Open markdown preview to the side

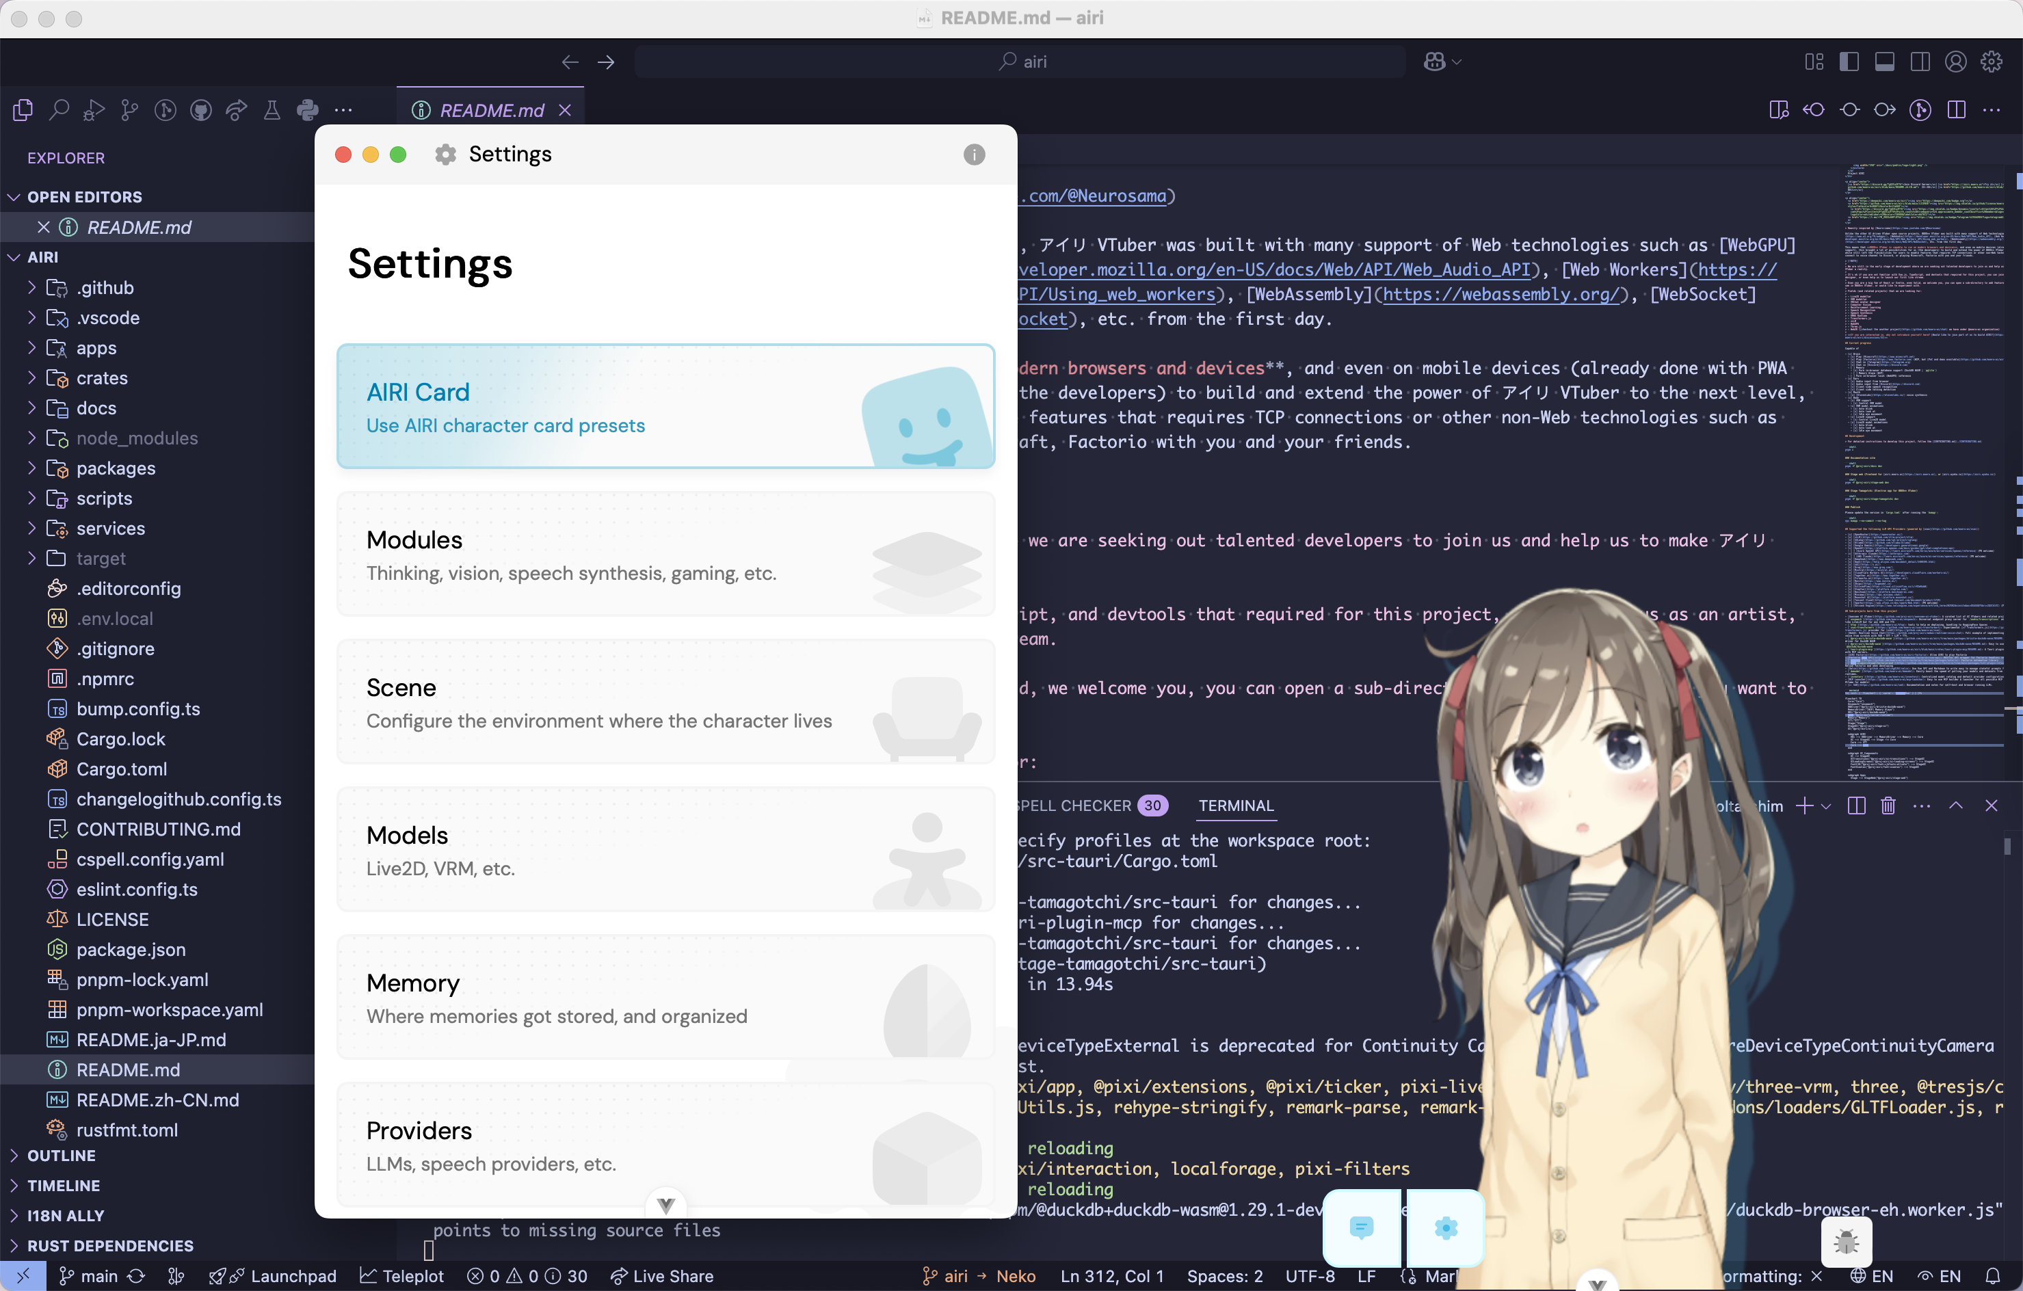point(1779,110)
